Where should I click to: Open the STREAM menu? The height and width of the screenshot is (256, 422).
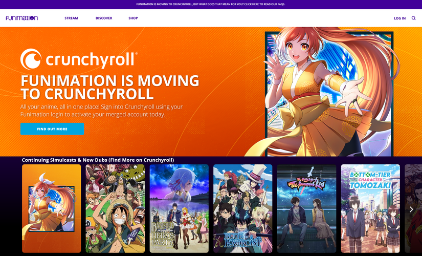(71, 18)
